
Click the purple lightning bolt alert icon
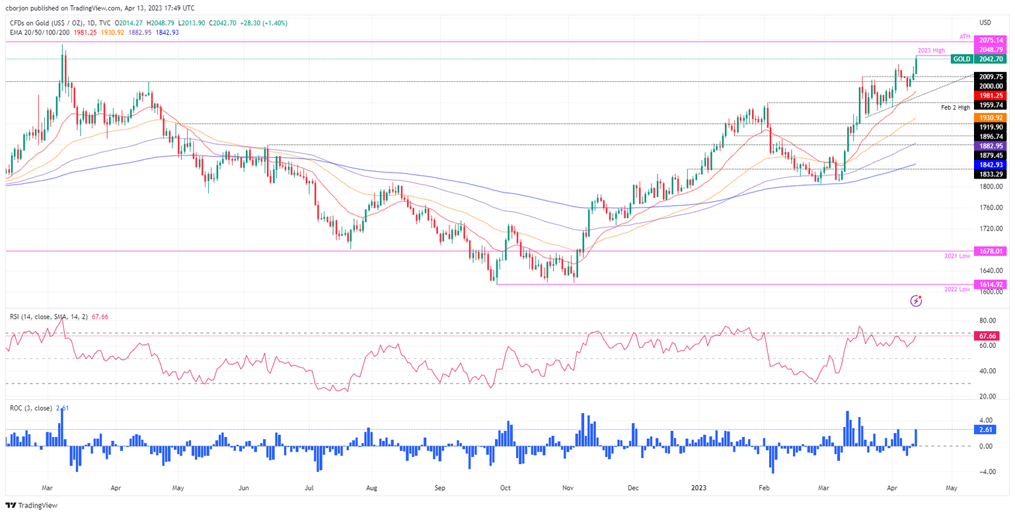click(x=917, y=300)
